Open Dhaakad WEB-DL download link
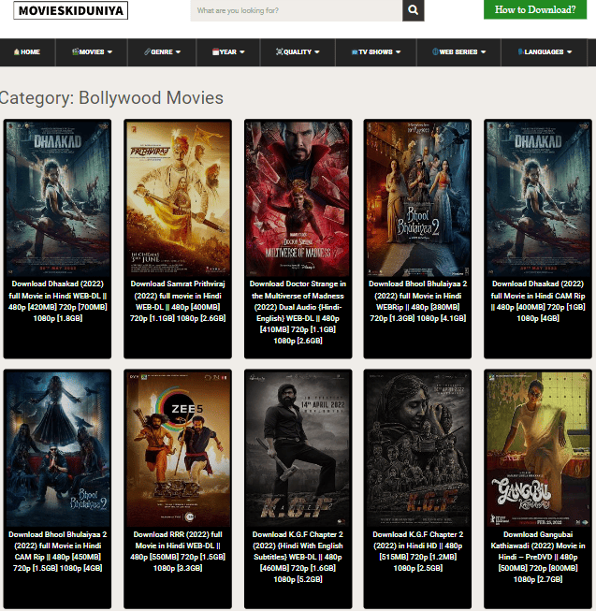The image size is (596, 611). click(x=58, y=301)
